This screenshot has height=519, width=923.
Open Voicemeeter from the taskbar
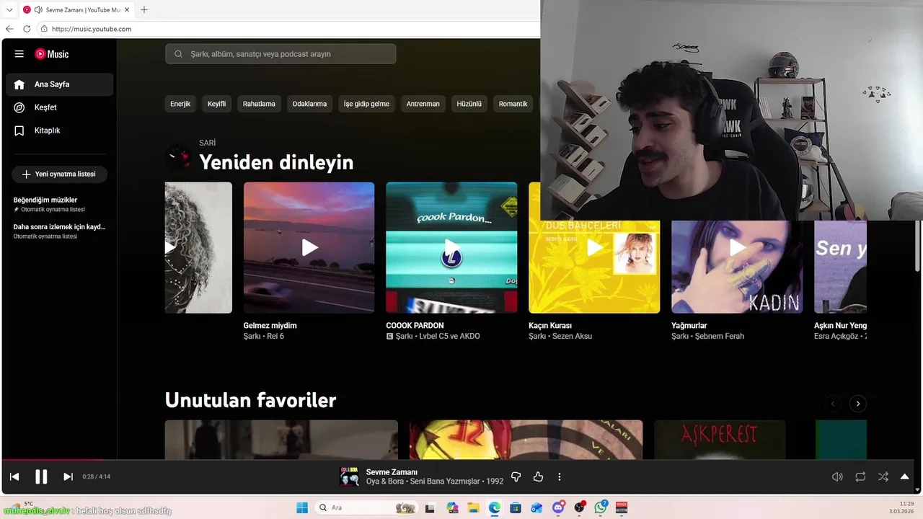(622, 507)
